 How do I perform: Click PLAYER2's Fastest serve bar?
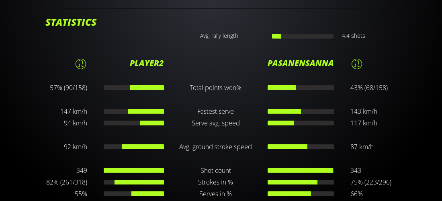[134, 111]
